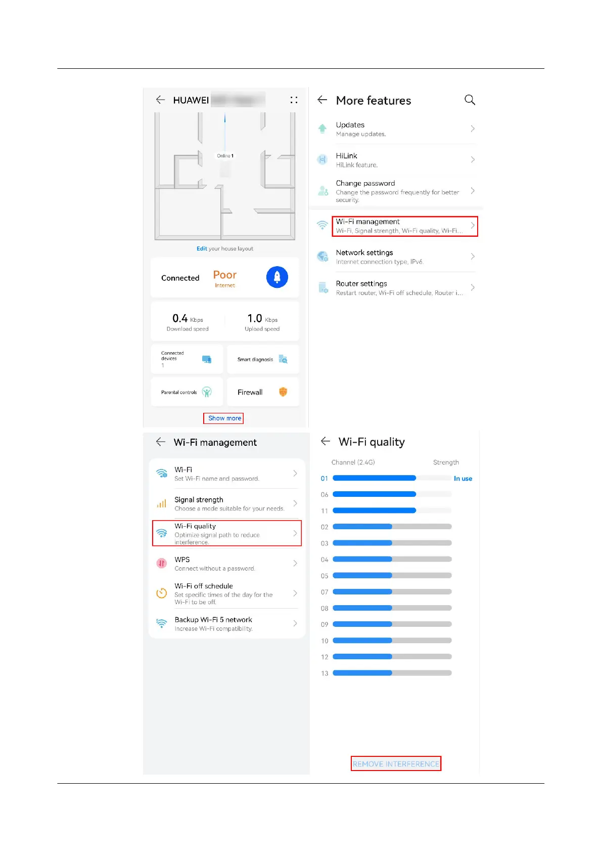Viewport: 602px width, 852px height.
Task: Search in More features
Action: [x=470, y=100]
